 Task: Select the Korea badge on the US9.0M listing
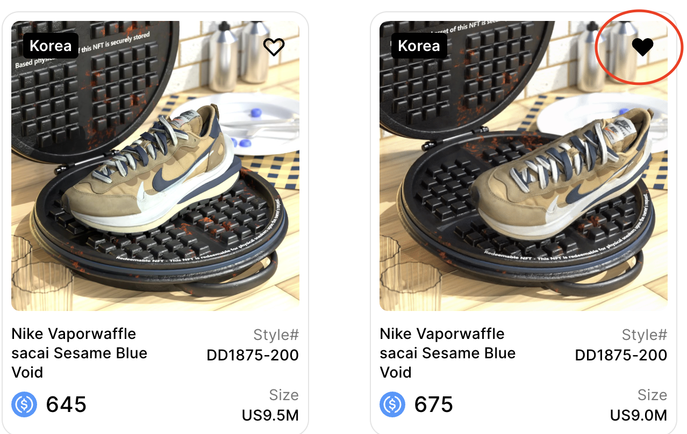coord(419,46)
